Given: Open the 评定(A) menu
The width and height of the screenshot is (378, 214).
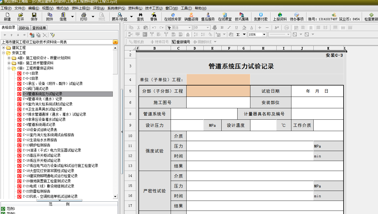Looking at the screenshot, I should (x=99, y=8).
